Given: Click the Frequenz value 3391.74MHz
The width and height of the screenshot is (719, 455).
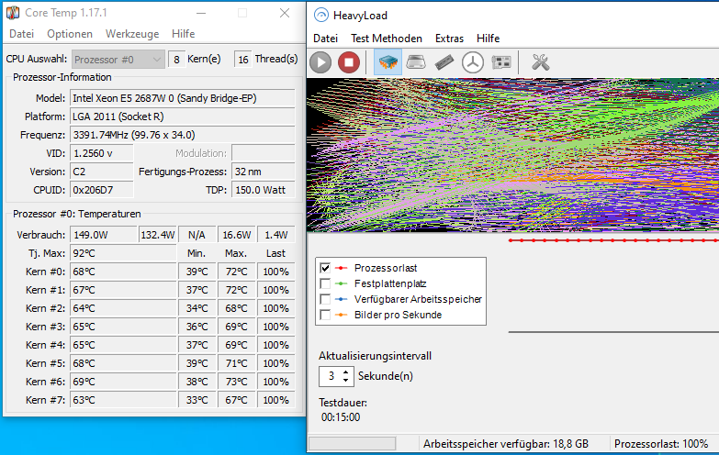Looking at the screenshot, I should tap(182, 135).
